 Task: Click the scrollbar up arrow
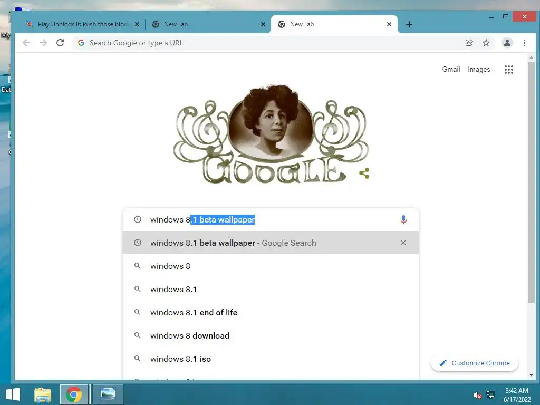pyautogui.click(x=531, y=57)
